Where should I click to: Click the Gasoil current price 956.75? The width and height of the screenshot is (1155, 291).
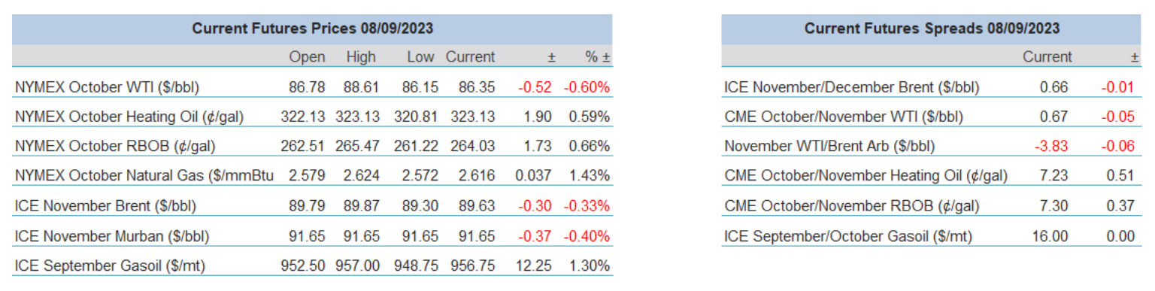(473, 265)
